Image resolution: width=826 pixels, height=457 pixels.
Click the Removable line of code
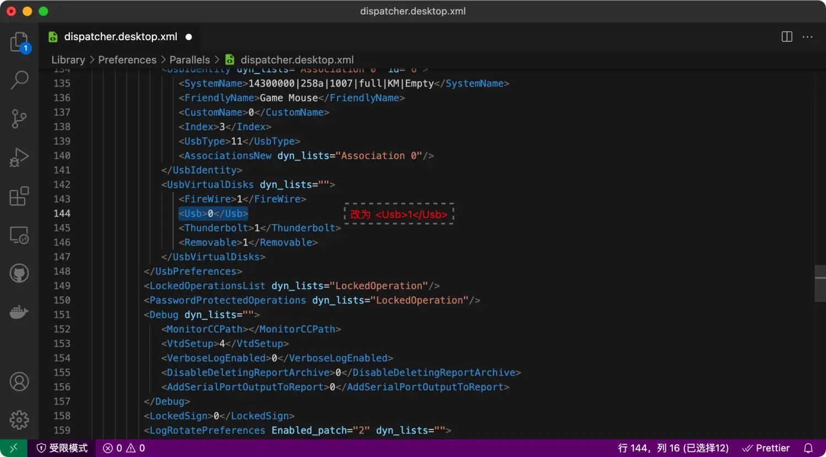coord(248,242)
